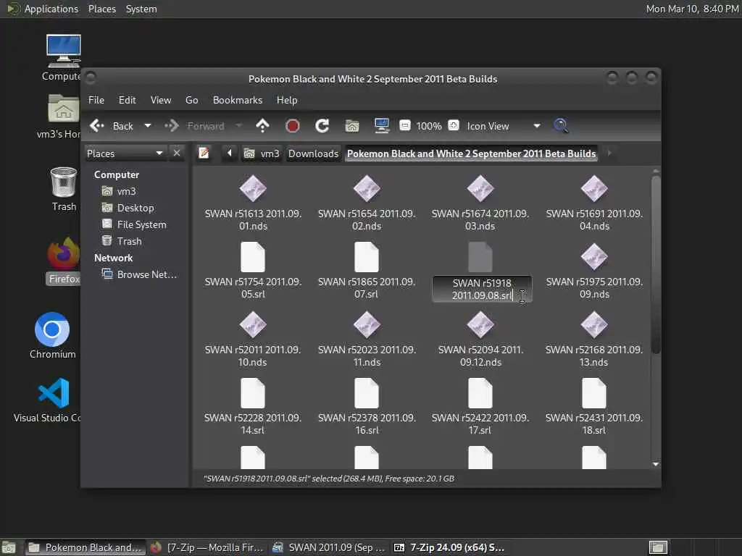Open the Places sidebar selector dropdown
Viewport: 742px width, 556px height.
click(x=125, y=153)
